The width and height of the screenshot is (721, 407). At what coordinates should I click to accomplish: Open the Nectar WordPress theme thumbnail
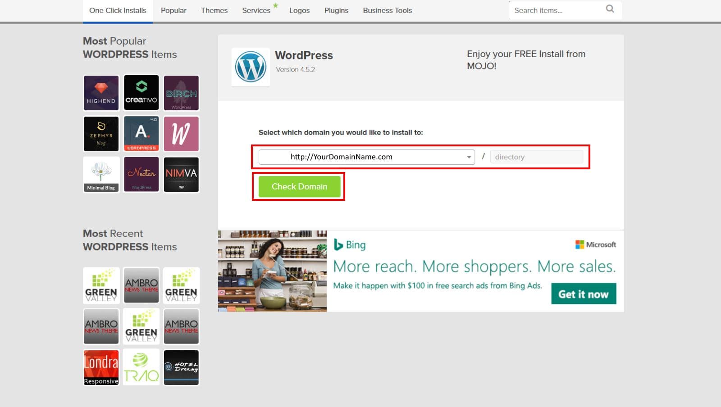click(141, 175)
